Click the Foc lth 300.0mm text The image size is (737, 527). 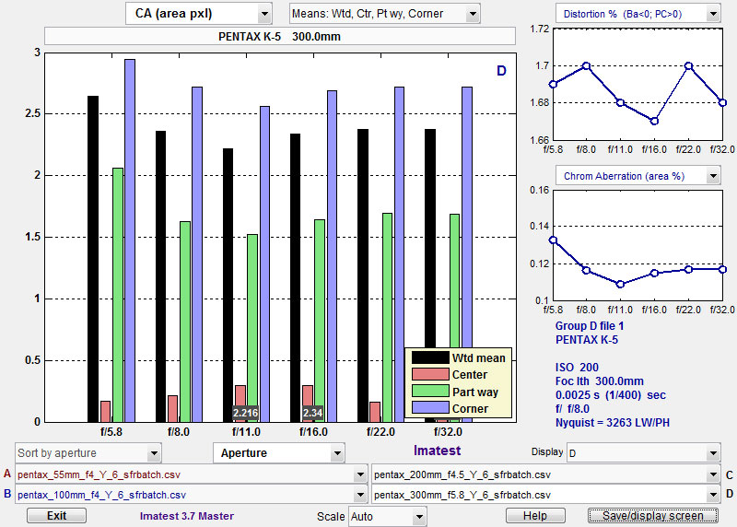pyautogui.click(x=600, y=381)
